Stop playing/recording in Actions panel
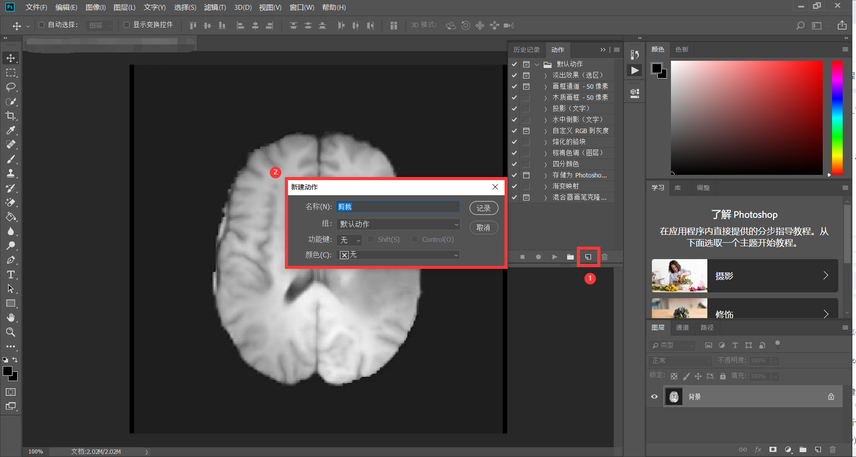Viewport: 856px width, 457px height. tap(522, 257)
